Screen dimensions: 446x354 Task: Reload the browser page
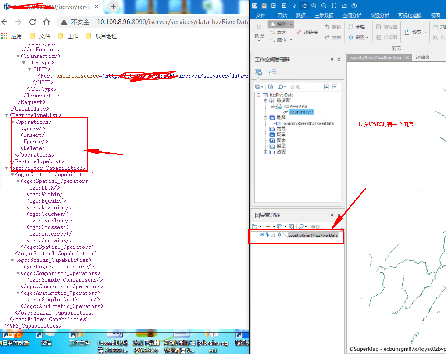[32, 22]
